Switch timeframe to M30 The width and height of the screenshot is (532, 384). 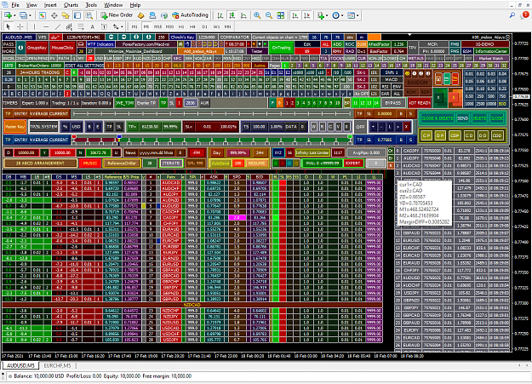click(x=169, y=26)
